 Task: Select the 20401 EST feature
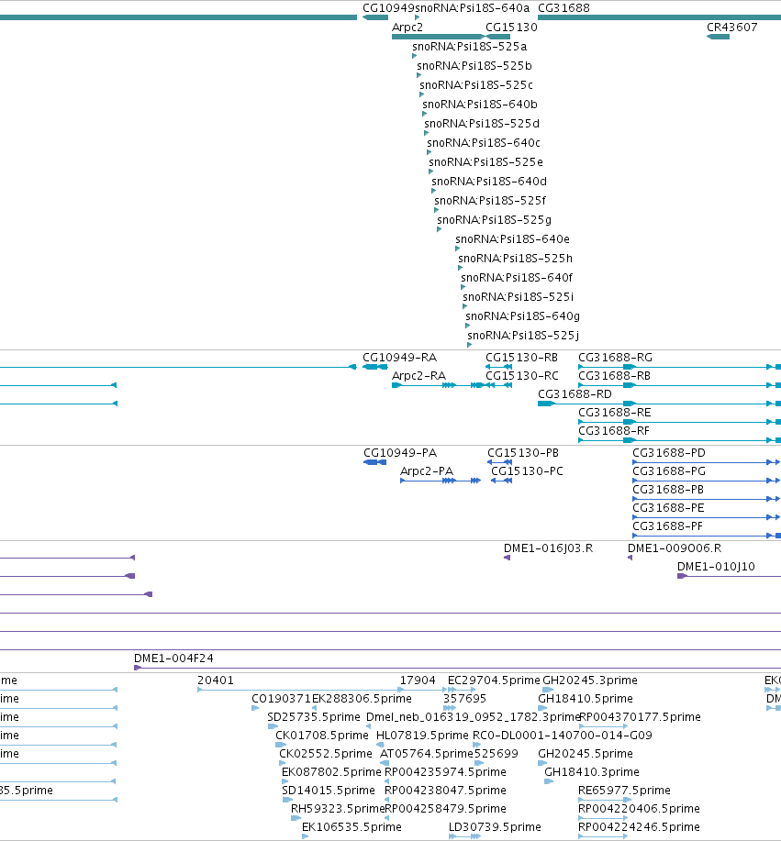click(301, 690)
